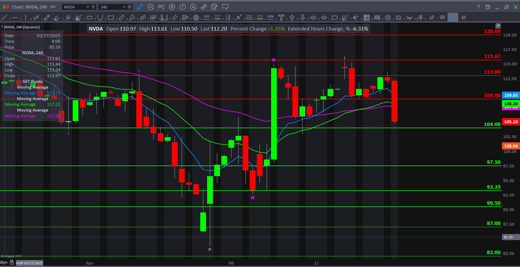520x267 pixels.
Task: Select the ellipse drawing tool
Action: click(89, 18)
